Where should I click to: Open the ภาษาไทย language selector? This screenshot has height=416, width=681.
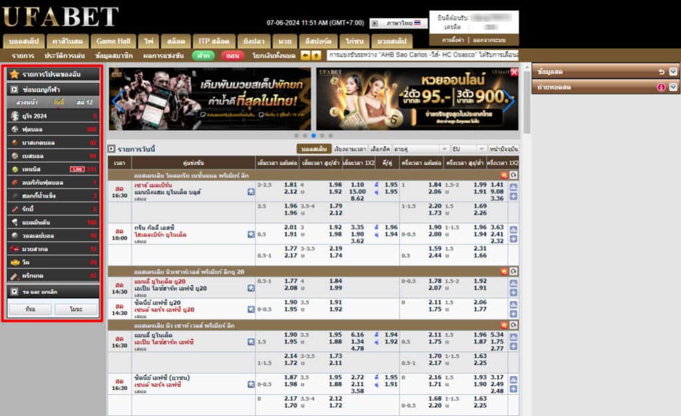(399, 23)
